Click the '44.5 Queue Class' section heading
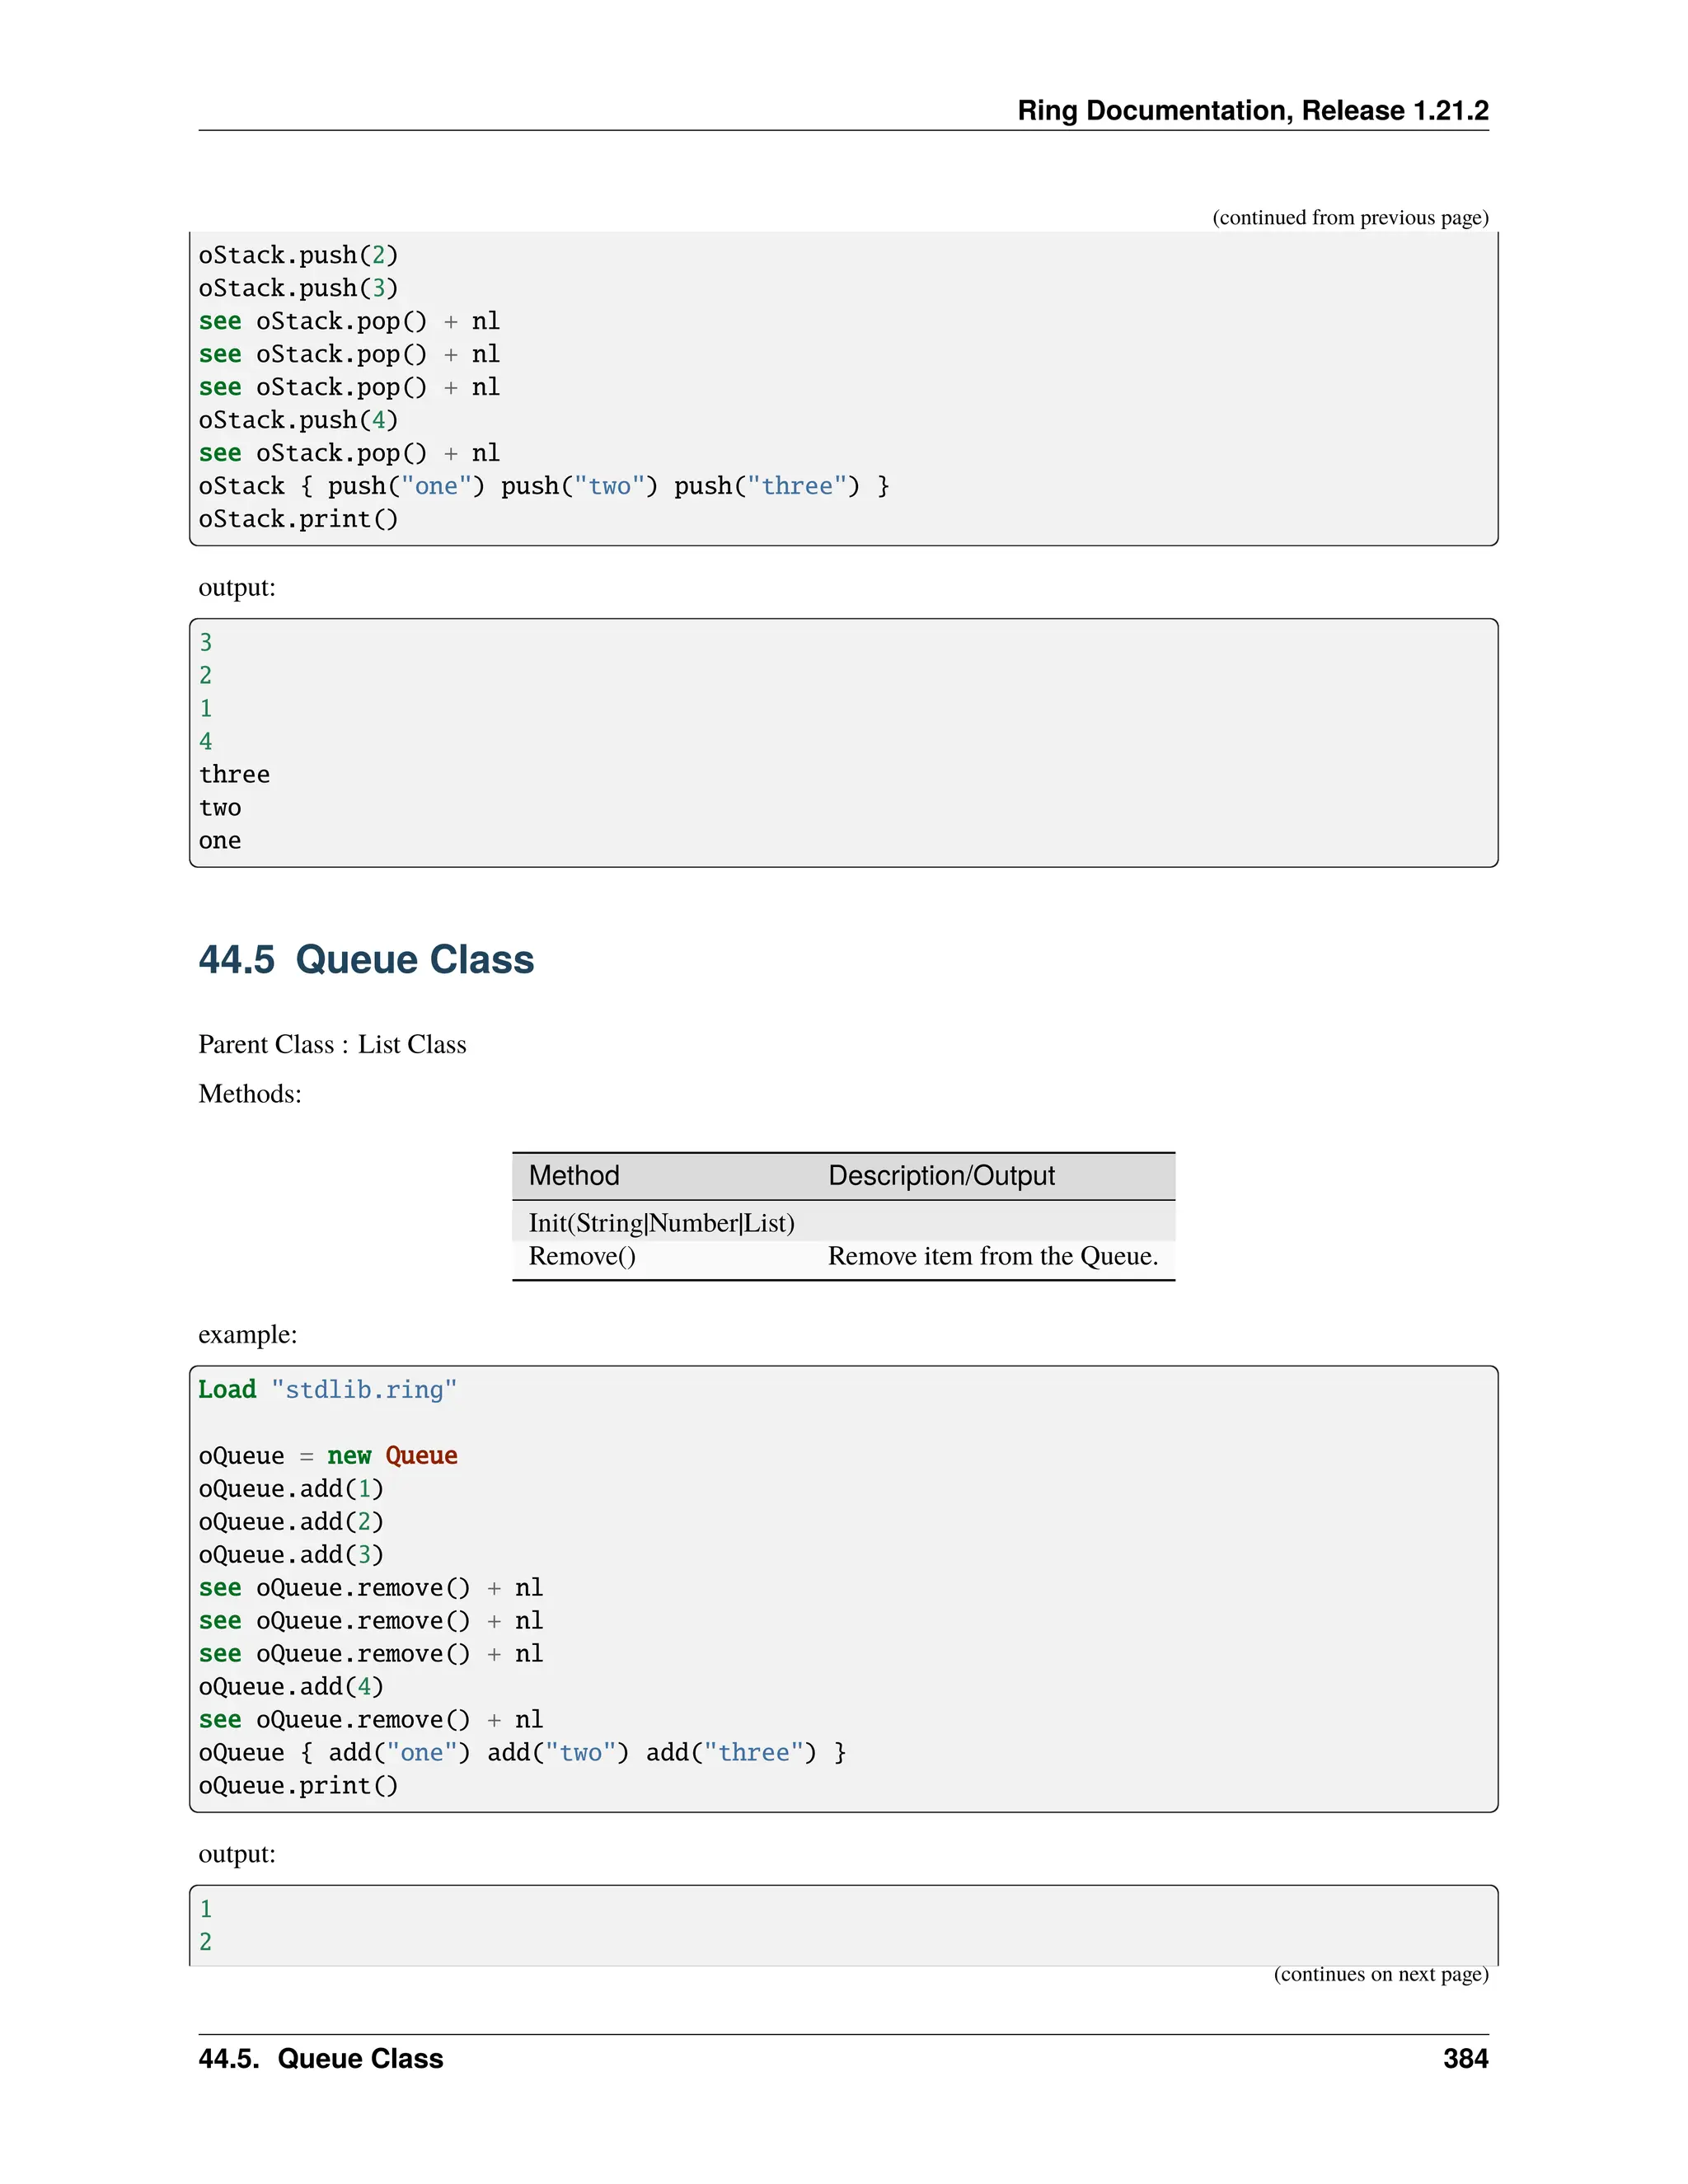The width and height of the screenshot is (1688, 2184). pos(366,959)
